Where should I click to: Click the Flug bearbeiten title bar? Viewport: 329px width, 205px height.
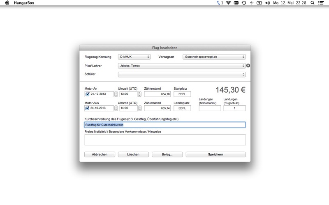click(165, 48)
